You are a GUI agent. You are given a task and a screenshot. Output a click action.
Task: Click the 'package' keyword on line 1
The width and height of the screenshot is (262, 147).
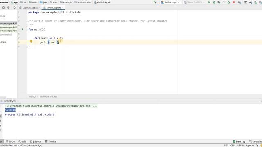tap(34, 12)
